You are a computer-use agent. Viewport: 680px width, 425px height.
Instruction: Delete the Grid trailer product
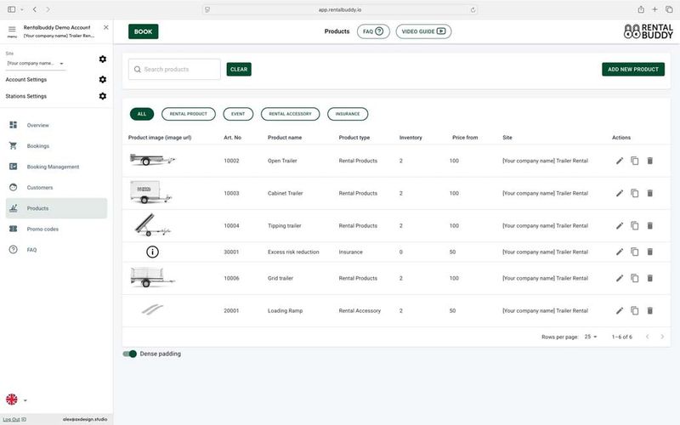pos(649,279)
